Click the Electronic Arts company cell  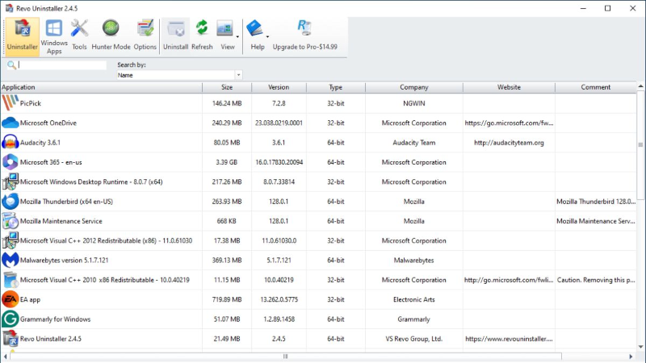413,299
